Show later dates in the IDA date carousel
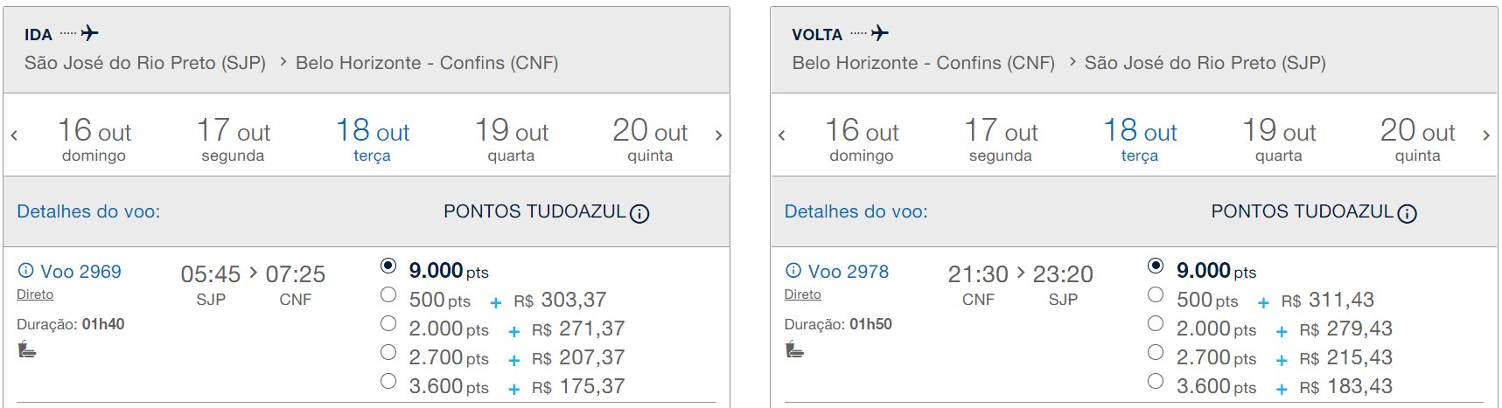 coord(718,135)
